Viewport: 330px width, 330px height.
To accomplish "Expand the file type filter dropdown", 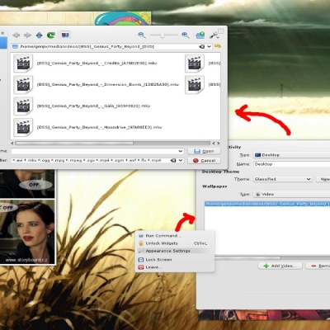I will [181, 160].
